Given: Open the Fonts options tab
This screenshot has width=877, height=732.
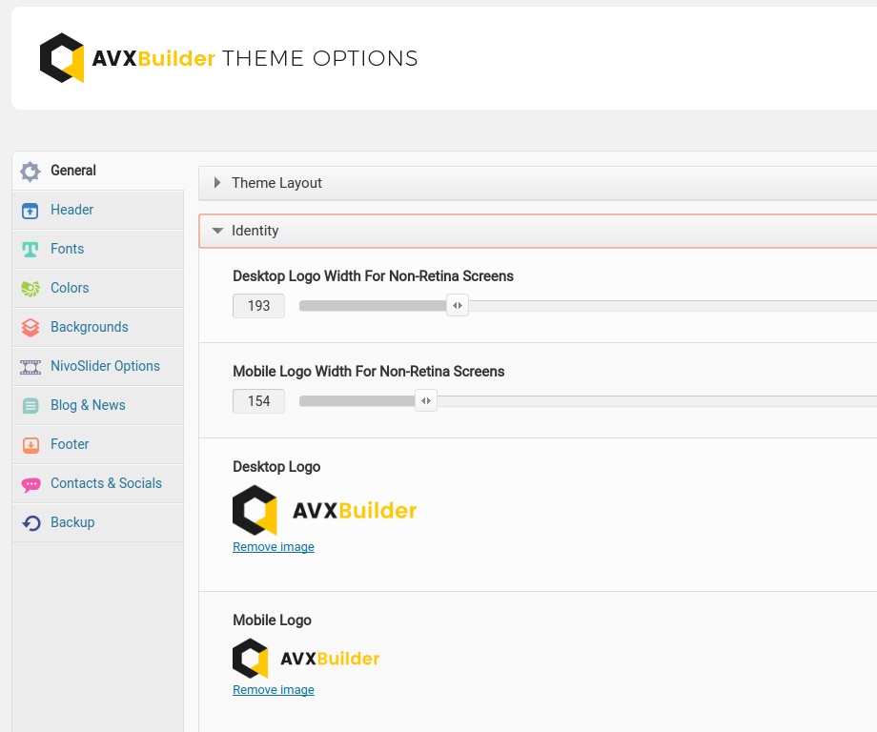Looking at the screenshot, I should coord(67,249).
